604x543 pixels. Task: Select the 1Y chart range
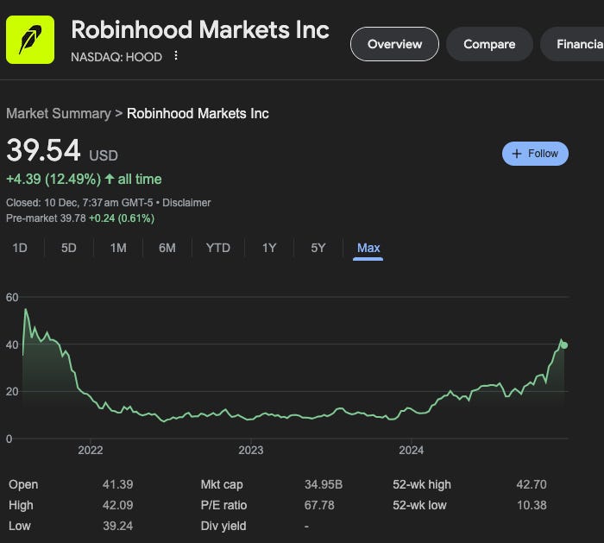269,248
